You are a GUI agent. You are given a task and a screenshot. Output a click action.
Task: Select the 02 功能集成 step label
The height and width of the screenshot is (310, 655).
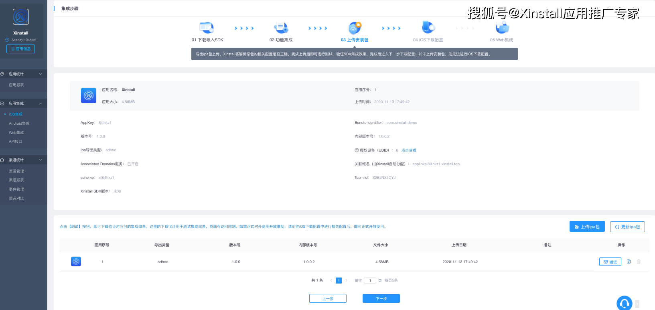point(281,40)
